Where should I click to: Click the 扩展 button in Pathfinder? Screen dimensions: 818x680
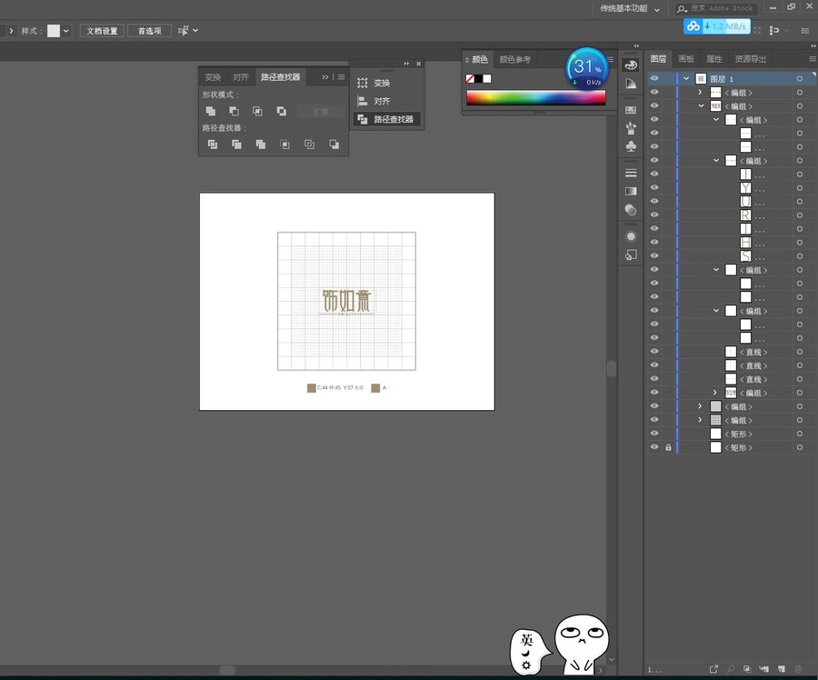click(322, 111)
